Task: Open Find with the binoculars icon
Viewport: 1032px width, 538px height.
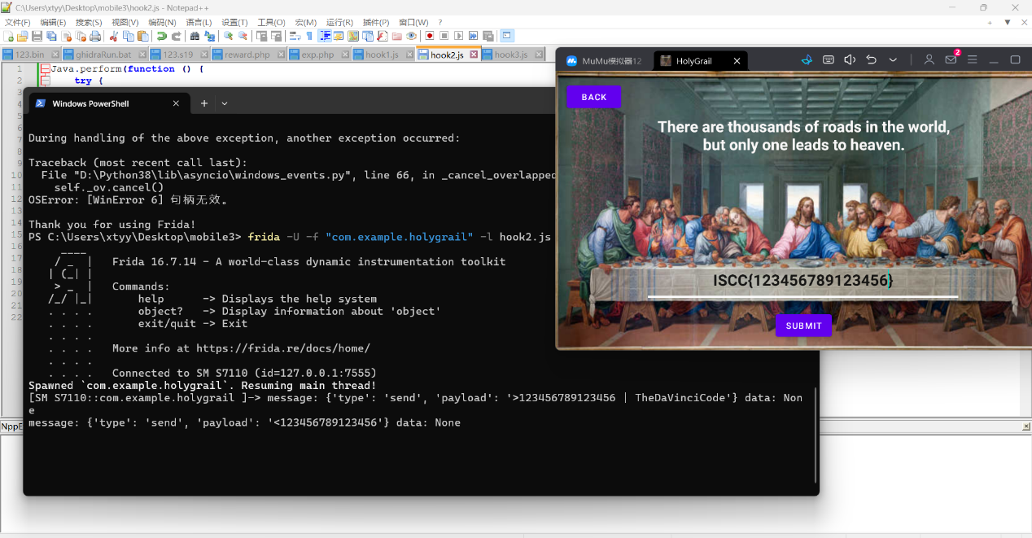Action: coord(195,36)
